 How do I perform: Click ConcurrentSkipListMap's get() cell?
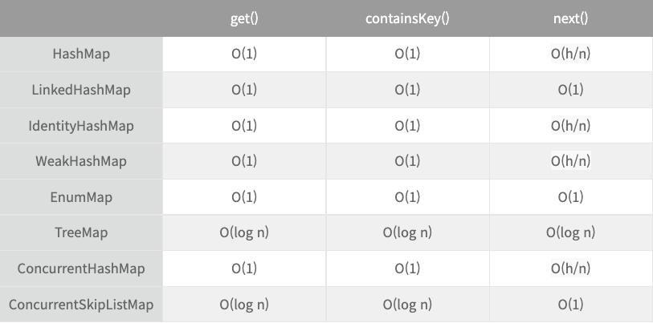244,305
